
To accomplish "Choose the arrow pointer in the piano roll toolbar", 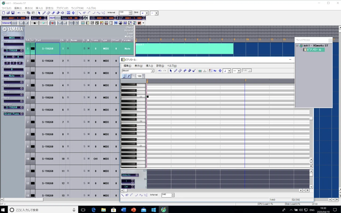I will pyautogui.click(x=171, y=71).
